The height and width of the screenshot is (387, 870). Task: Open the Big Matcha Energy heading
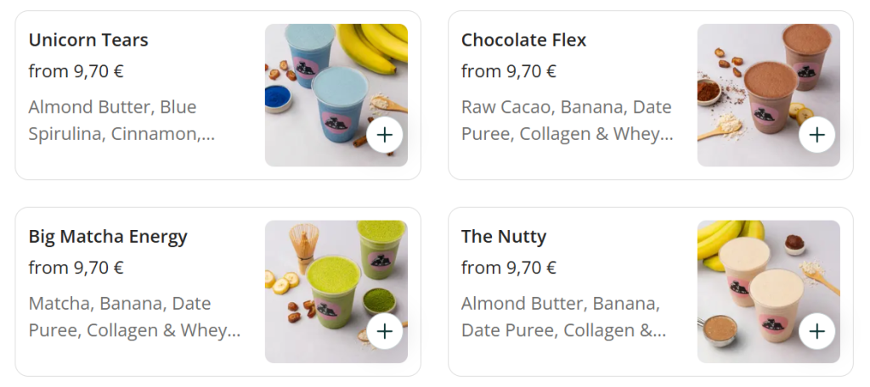[x=108, y=237]
